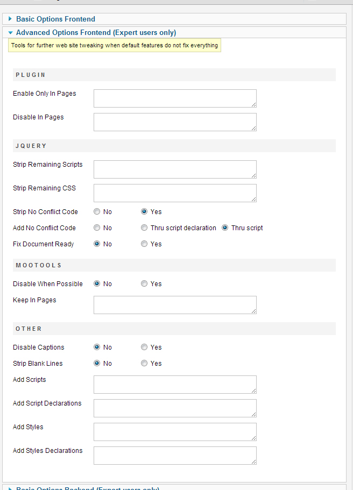The image size is (353, 490).
Task: Click the Strip Remaining Scripts field
Action: pyautogui.click(x=175, y=169)
